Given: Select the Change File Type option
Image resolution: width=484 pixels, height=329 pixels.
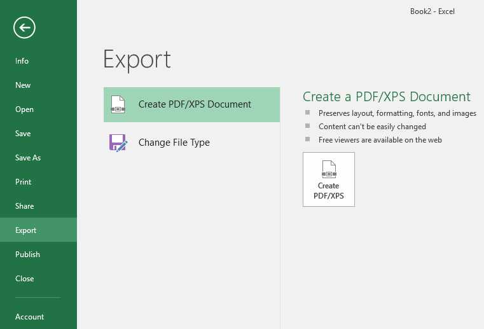Looking at the screenshot, I should click(x=191, y=143).
